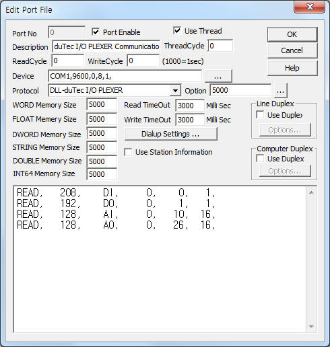Check Use Duplex under Line Duplex

point(260,115)
